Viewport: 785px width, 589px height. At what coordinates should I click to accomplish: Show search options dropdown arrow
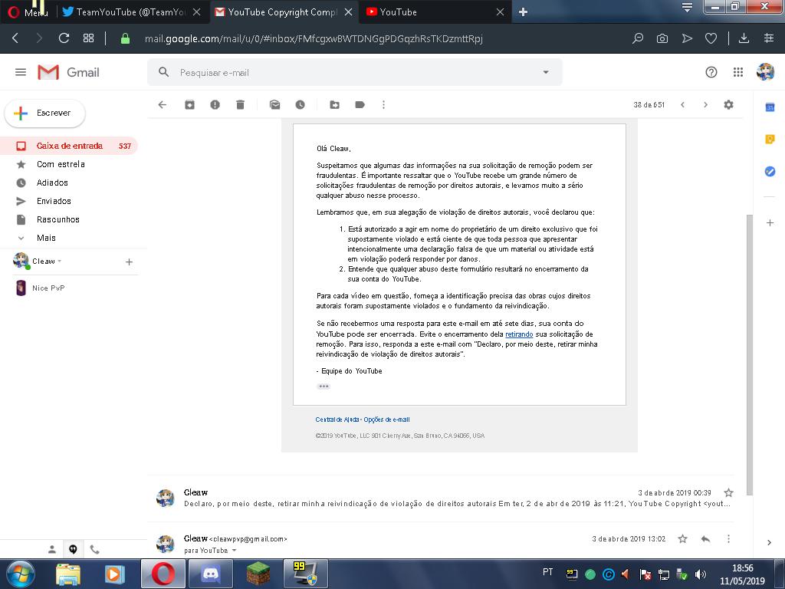click(x=546, y=72)
